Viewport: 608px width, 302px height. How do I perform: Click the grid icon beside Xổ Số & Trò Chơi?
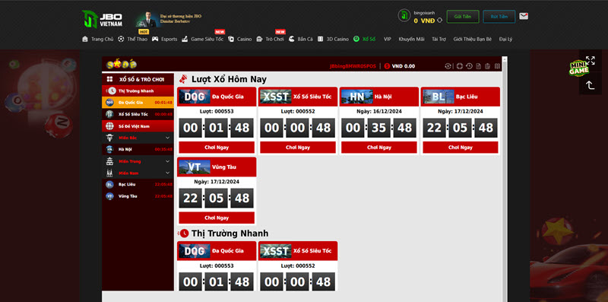click(109, 79)
